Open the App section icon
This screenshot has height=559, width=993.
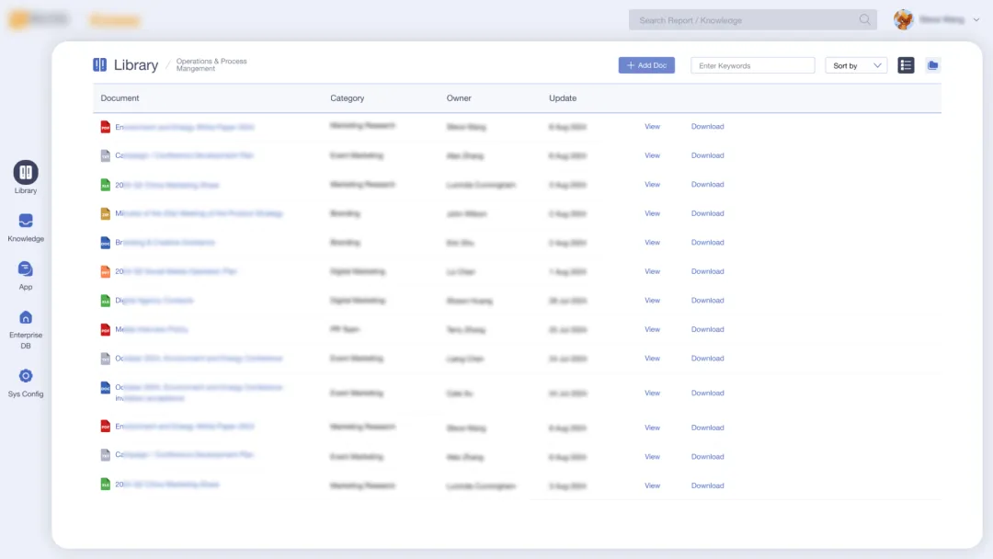(x=26, y=269)
